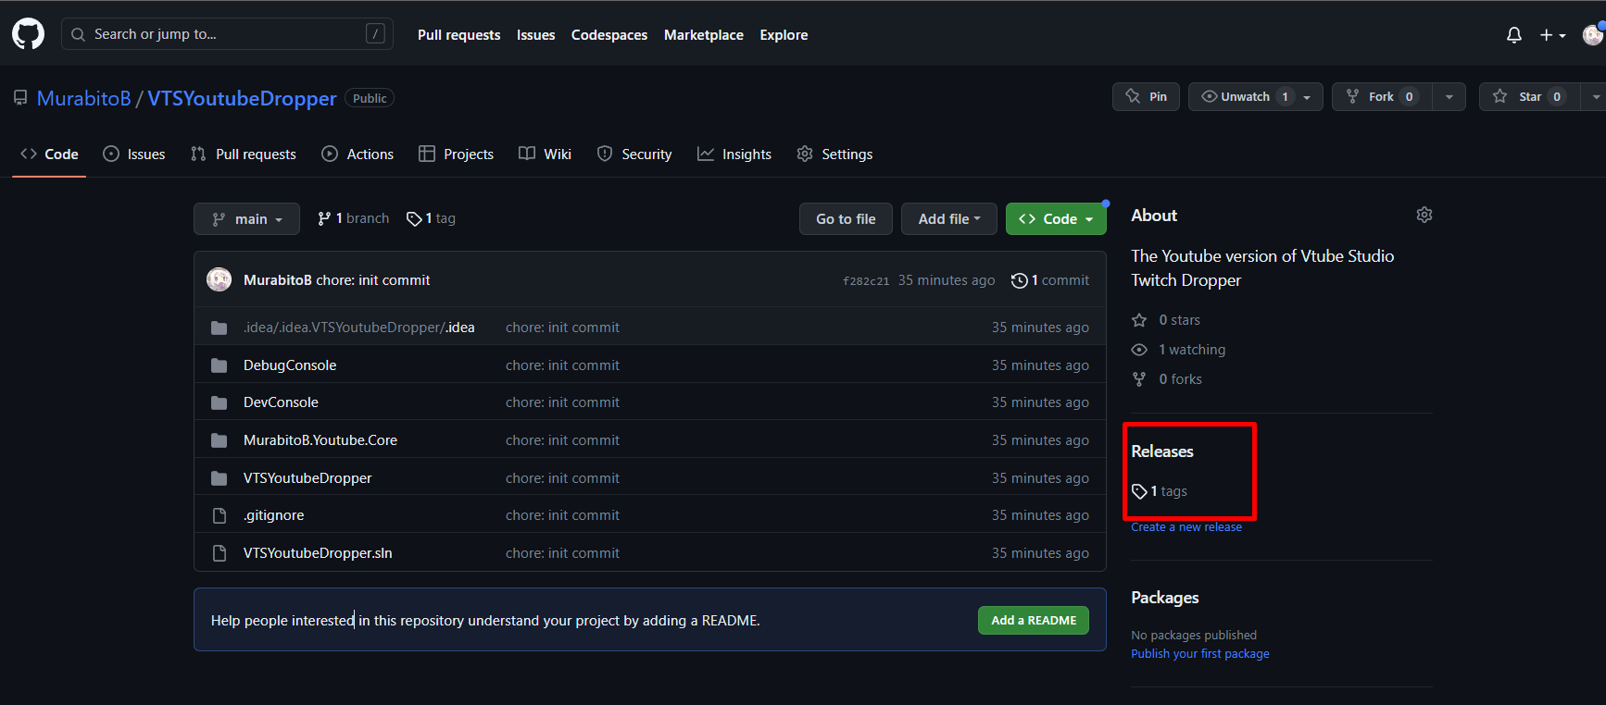
Task: Open Pull requests in top navigation
Action: pyautogui.click(x=458, y=35)
